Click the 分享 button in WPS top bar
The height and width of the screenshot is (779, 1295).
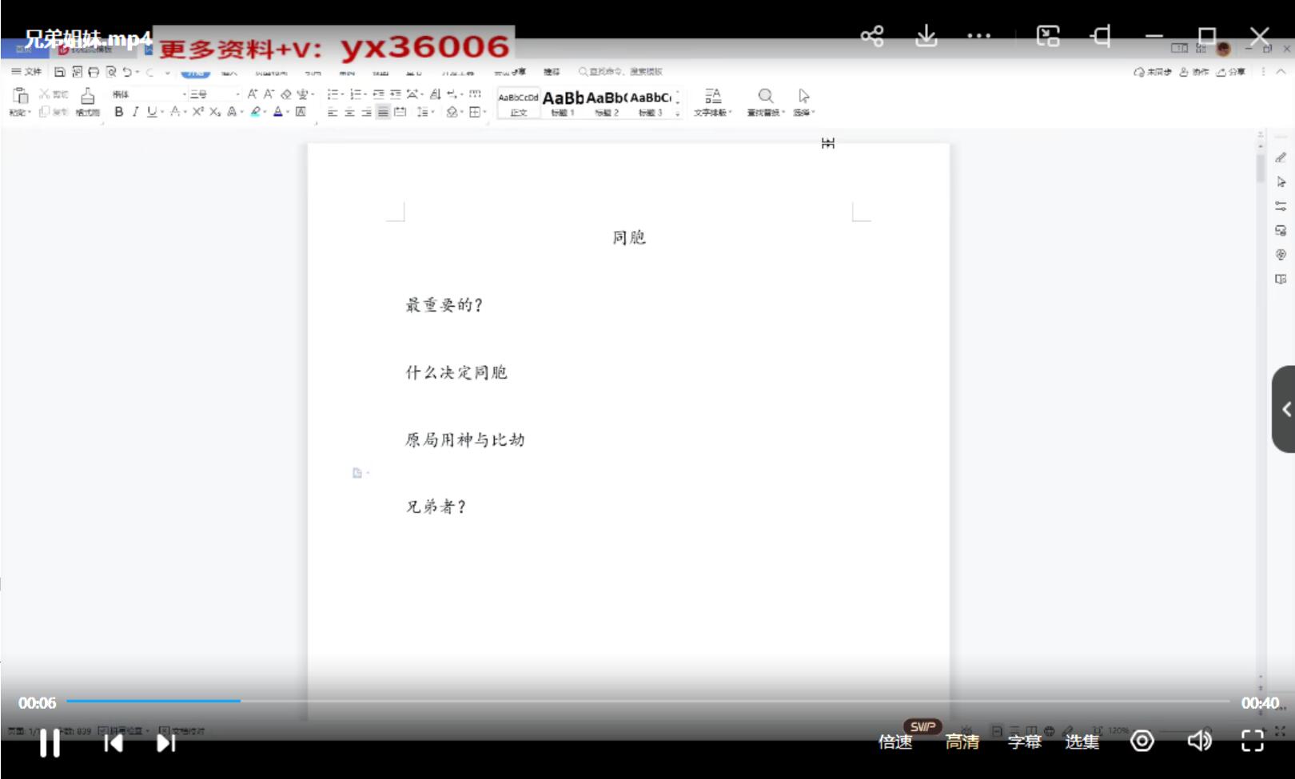[x=1233, y=71]
